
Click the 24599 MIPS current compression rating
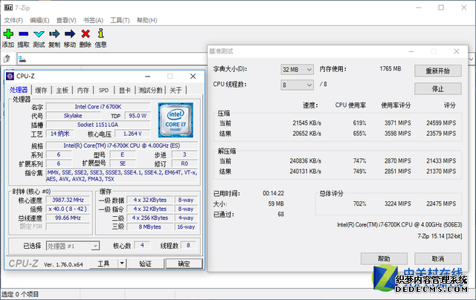click(x=441, y=123)
